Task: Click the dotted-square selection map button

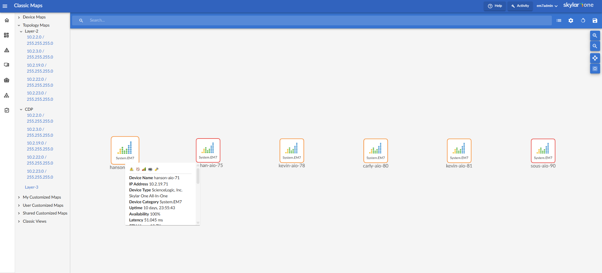Action: tap(595, 69)
